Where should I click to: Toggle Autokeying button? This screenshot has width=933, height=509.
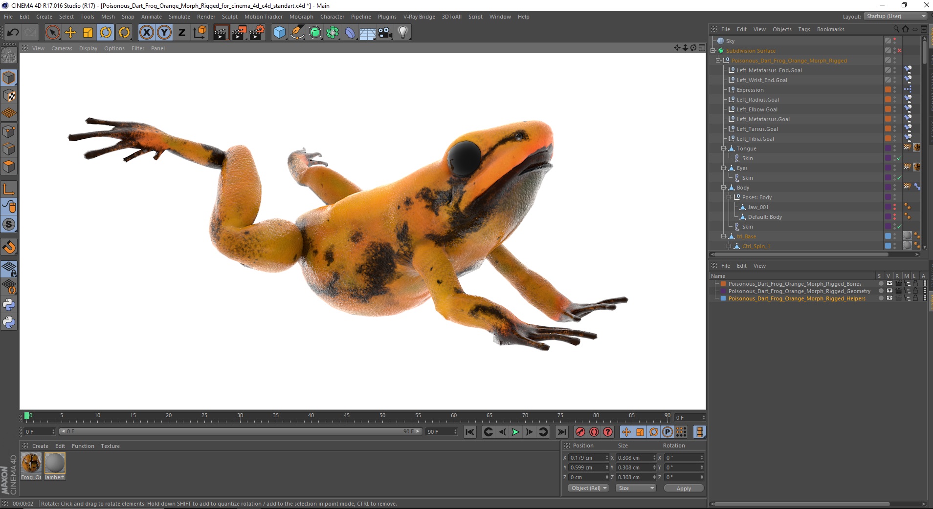(x=594, y=432)
